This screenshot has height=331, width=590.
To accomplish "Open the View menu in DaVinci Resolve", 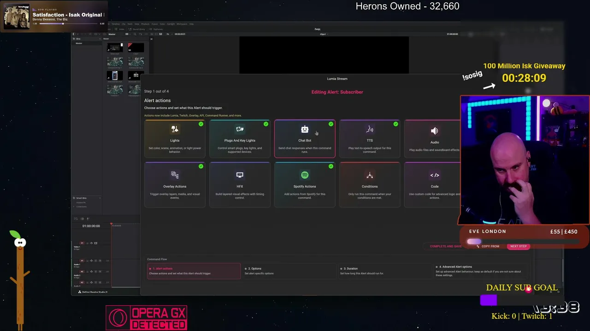I will click(x=136, y=24).
